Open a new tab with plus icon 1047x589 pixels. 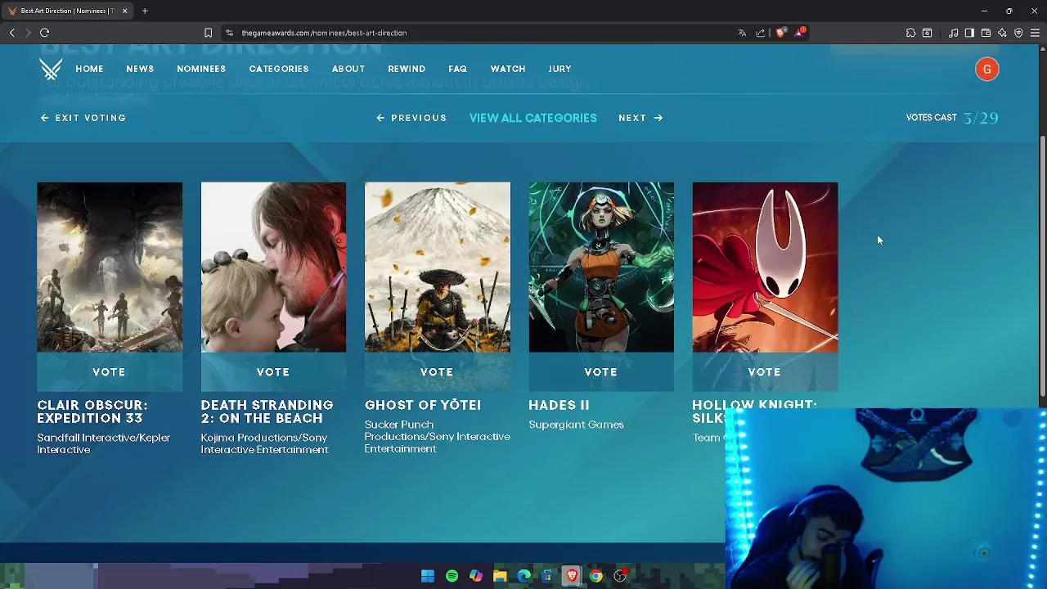[145, 11]
